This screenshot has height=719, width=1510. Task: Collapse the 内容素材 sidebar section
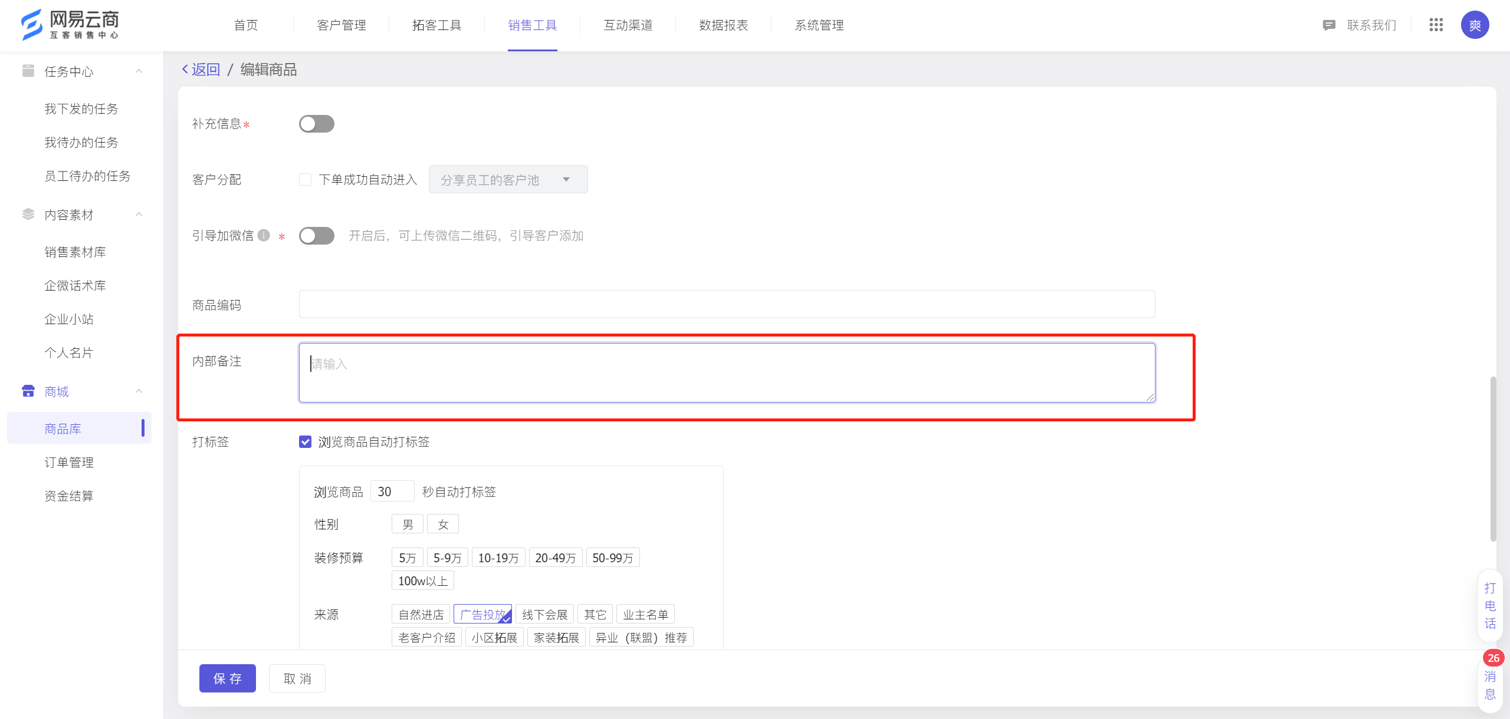click(x=139, y=215)
